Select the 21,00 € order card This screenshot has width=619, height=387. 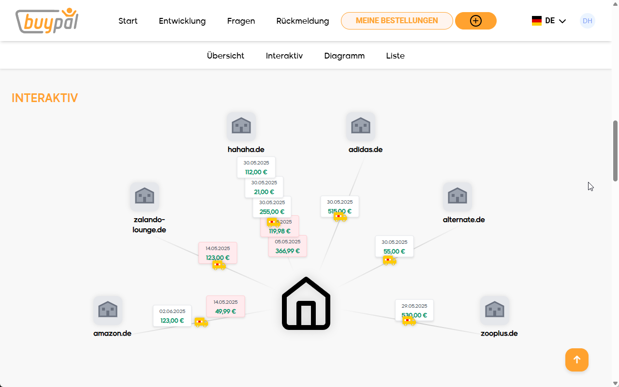264,187
